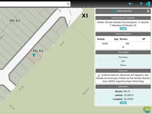Copy the Ubicación coordinates

(123, 103)
